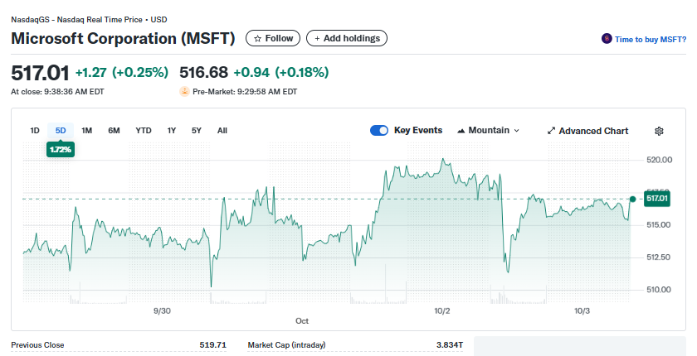Select the 1D time range
The image size is (697, 356).
(35, 131)
